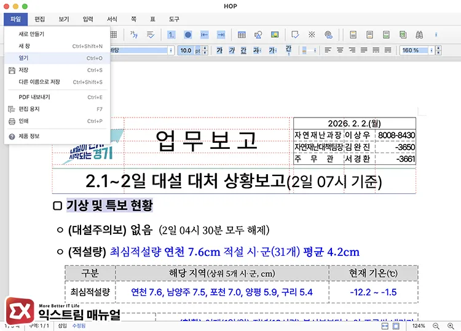Open the font name dropdown
This screenshot has width=461, height=331.
pos(171,50)
